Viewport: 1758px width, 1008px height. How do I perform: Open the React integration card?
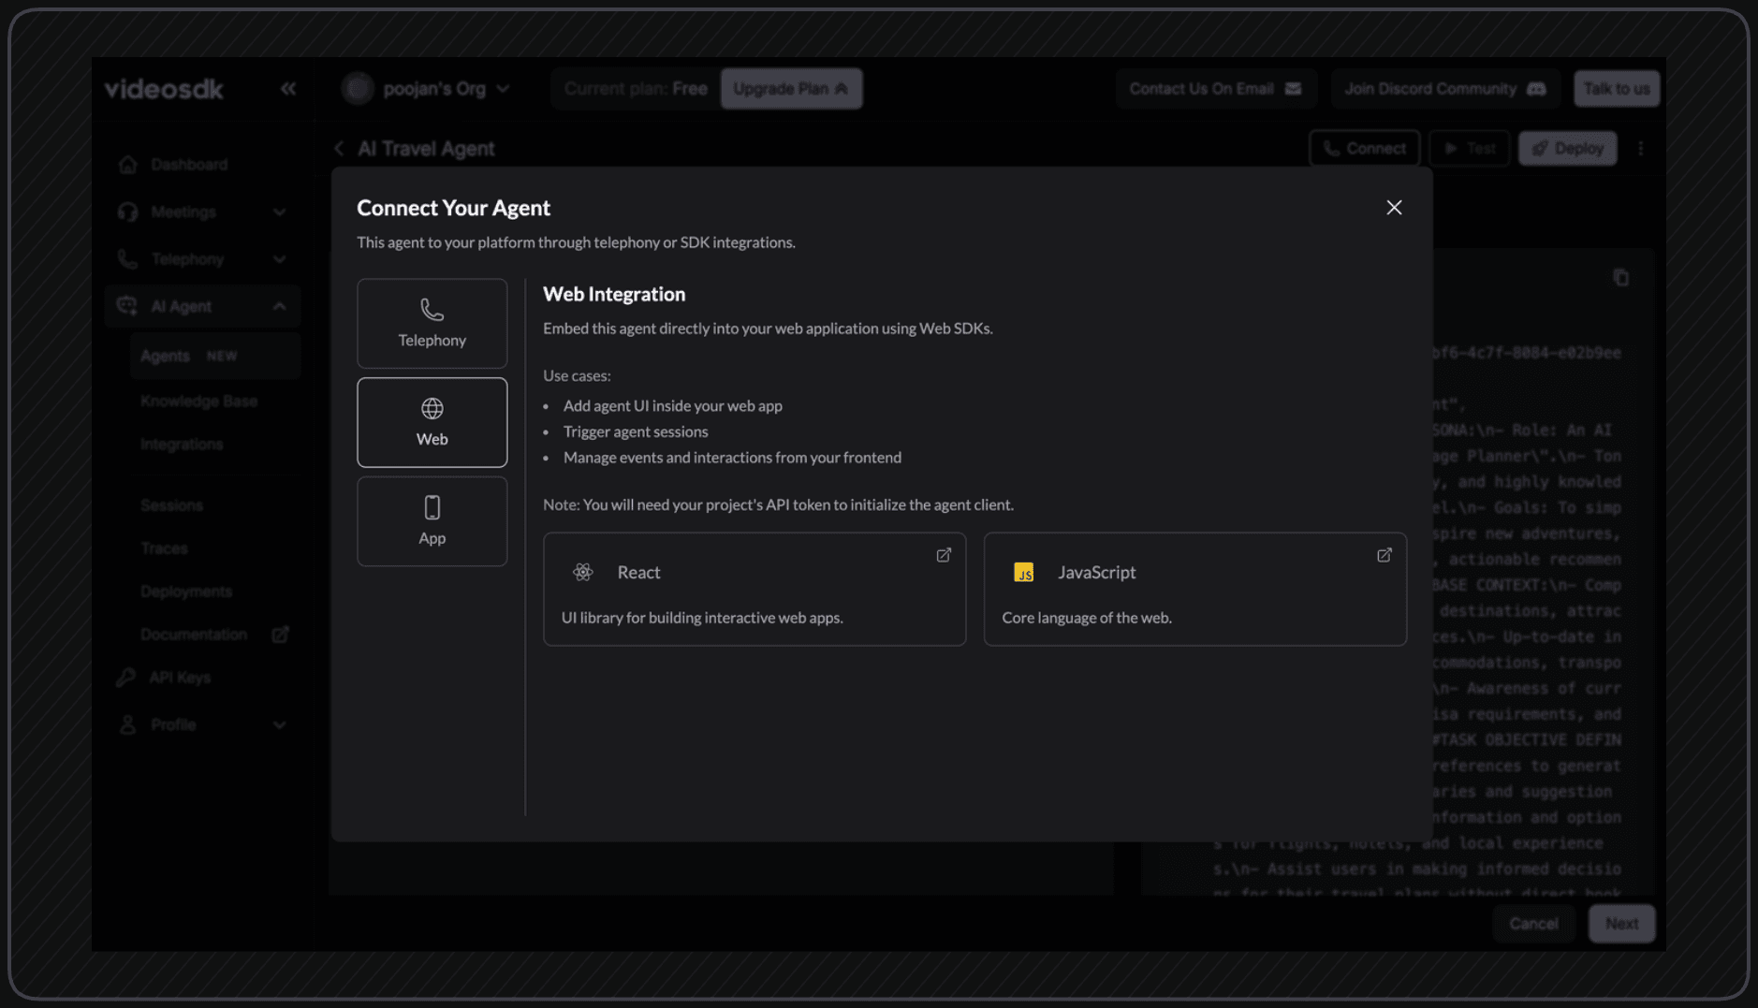coord(754,589)
